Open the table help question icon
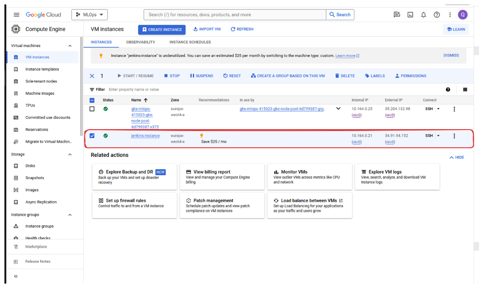483x288 pixels. click(x=448, y=89)
